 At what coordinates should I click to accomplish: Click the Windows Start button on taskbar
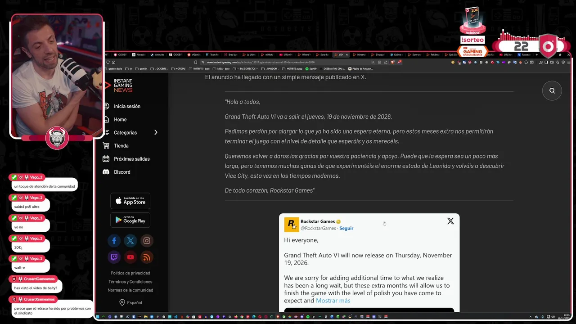pyautogui.click(x=98, y=317)
